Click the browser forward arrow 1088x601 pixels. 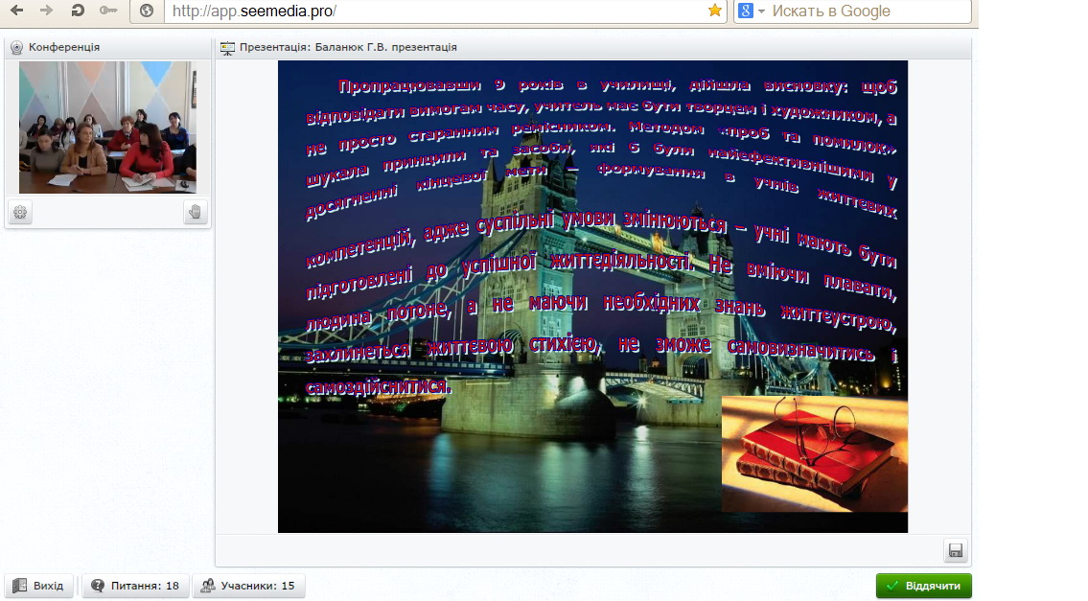click(46, 11)
